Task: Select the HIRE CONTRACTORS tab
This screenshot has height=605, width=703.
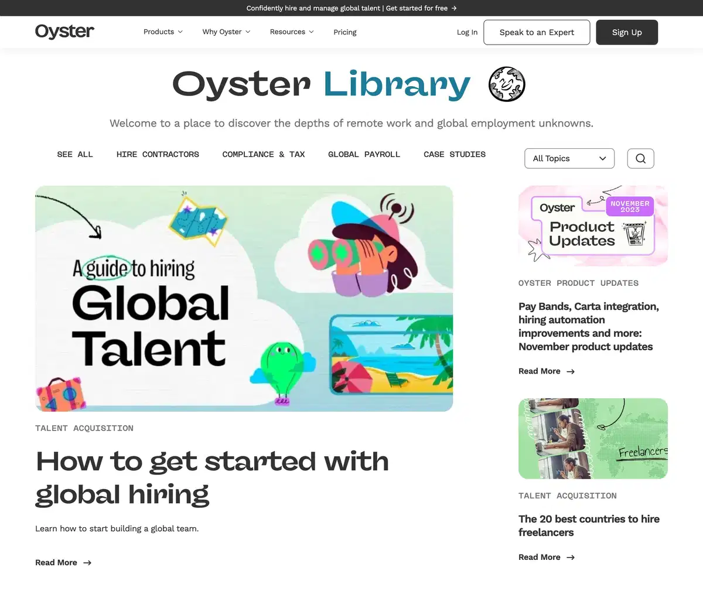Action: [x=158, y=154]
